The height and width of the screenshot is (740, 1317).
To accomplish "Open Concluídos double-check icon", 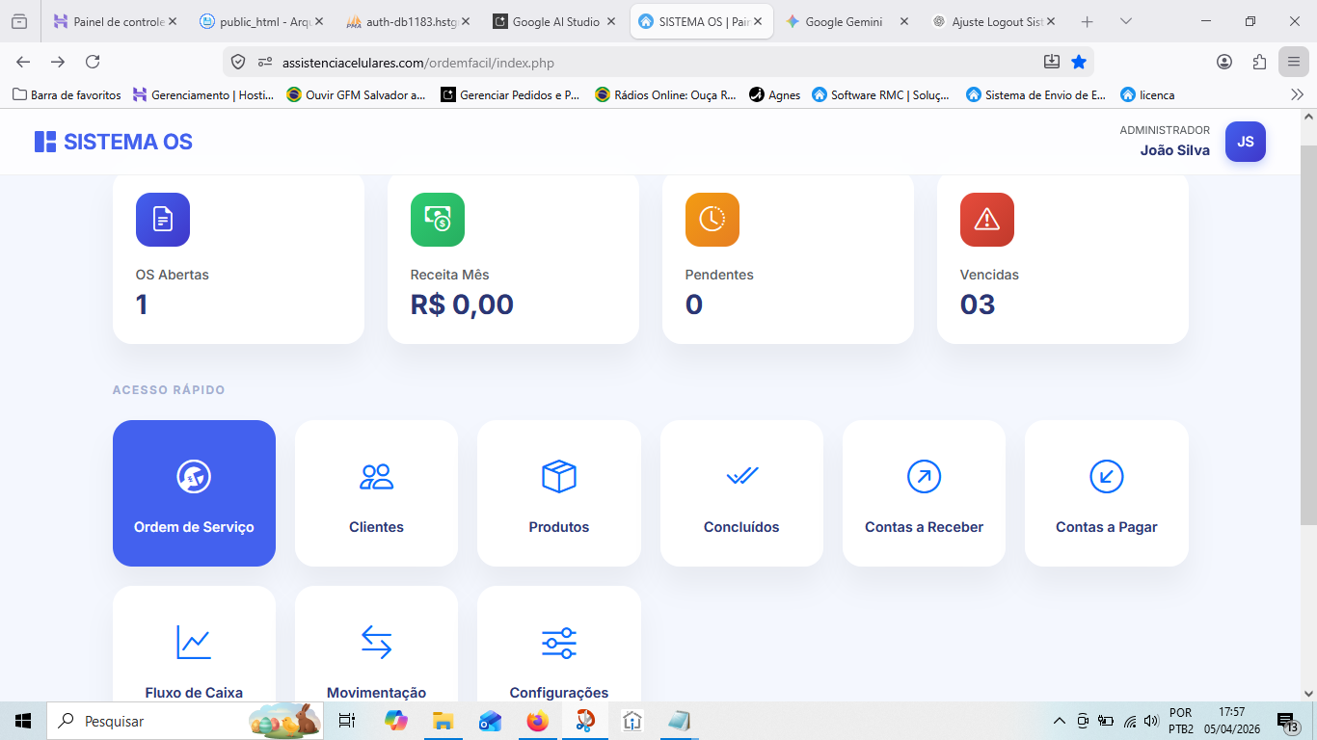I will click(741, 476).
